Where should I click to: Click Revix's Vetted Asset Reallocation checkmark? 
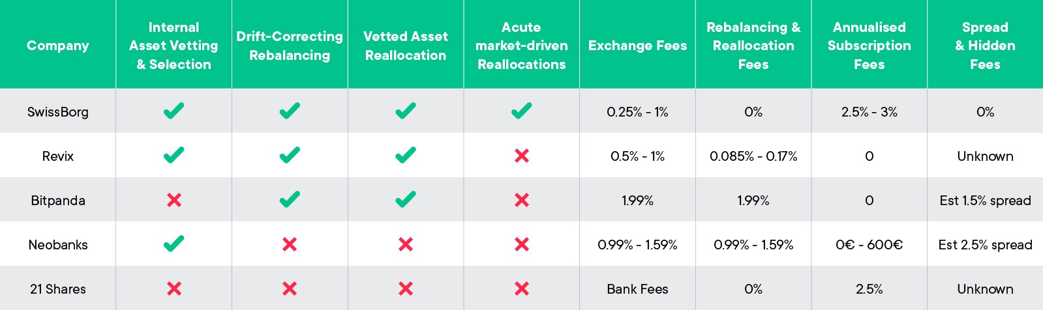(x=406, y=155)
